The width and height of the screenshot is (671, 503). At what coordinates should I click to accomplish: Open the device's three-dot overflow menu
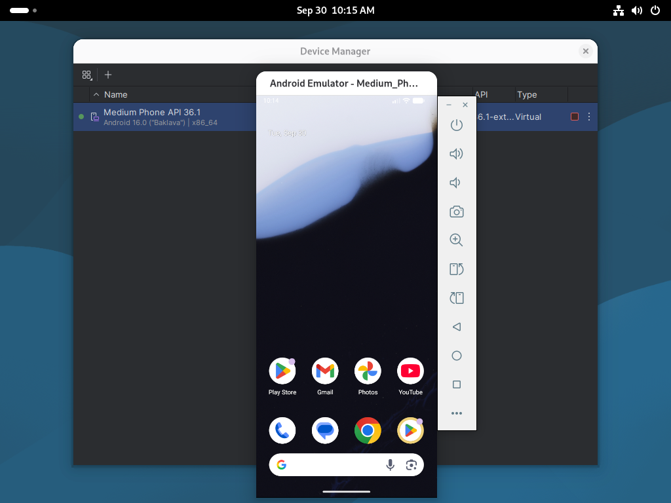(x=588, y=116)
